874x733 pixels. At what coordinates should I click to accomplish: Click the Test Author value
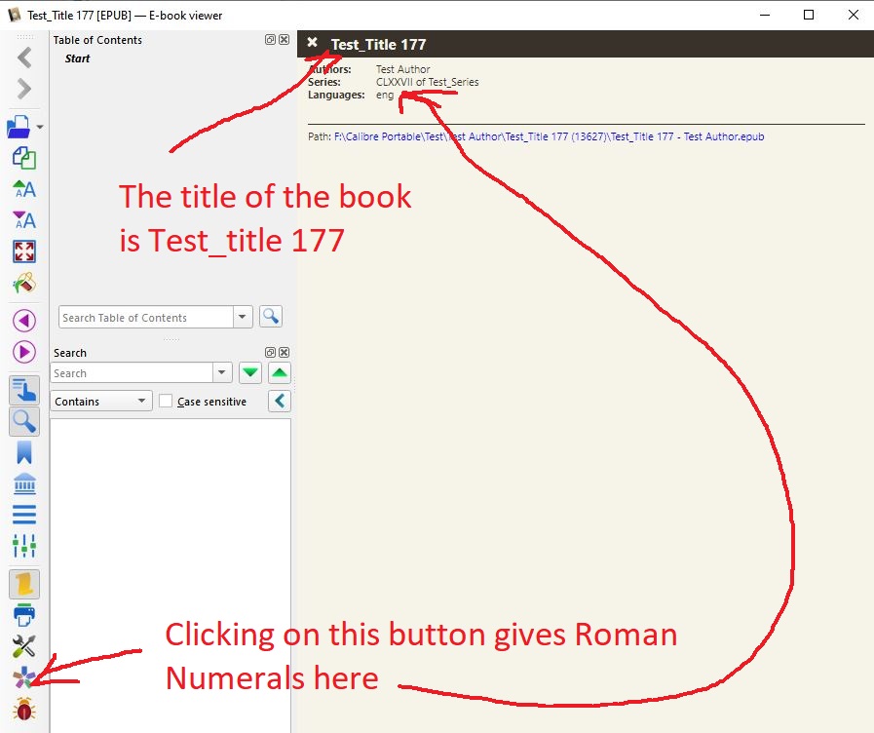click(x=402, y=69)
